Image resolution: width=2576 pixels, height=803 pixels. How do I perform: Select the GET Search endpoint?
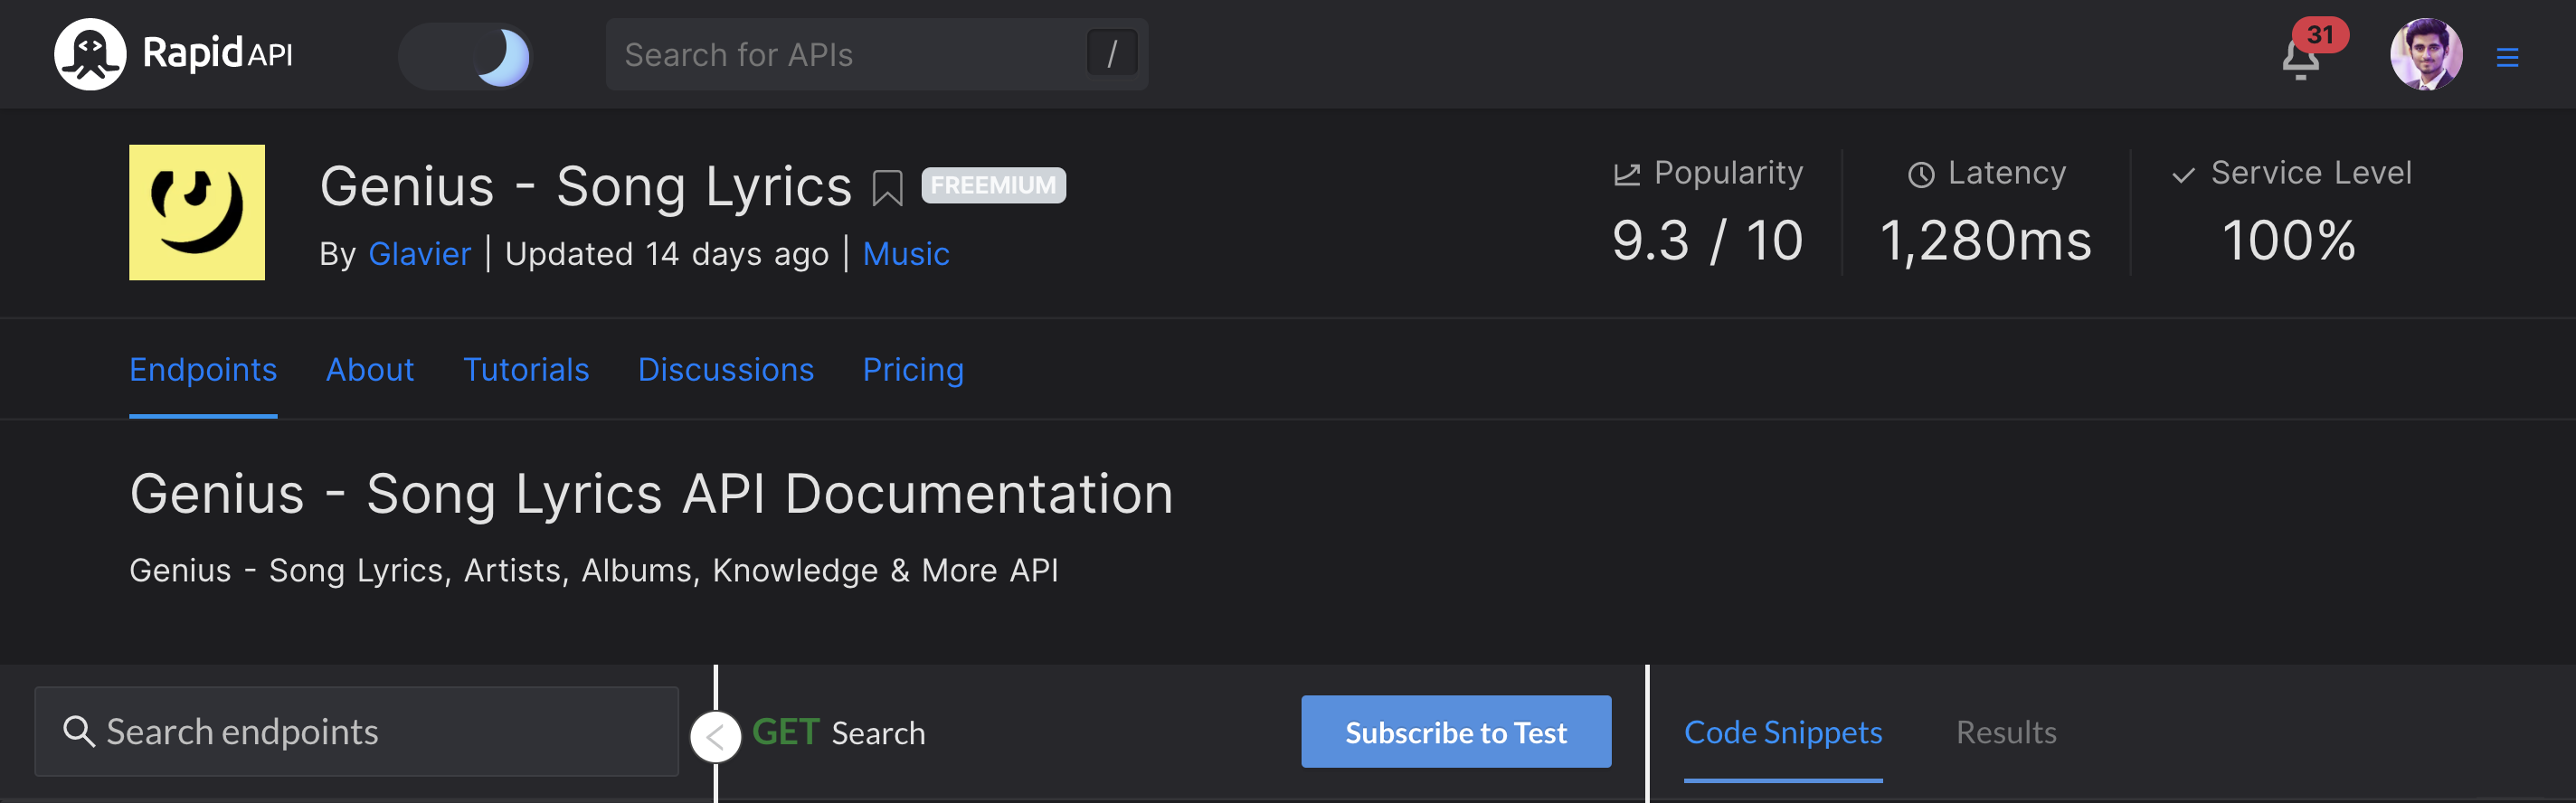point(838,732)
